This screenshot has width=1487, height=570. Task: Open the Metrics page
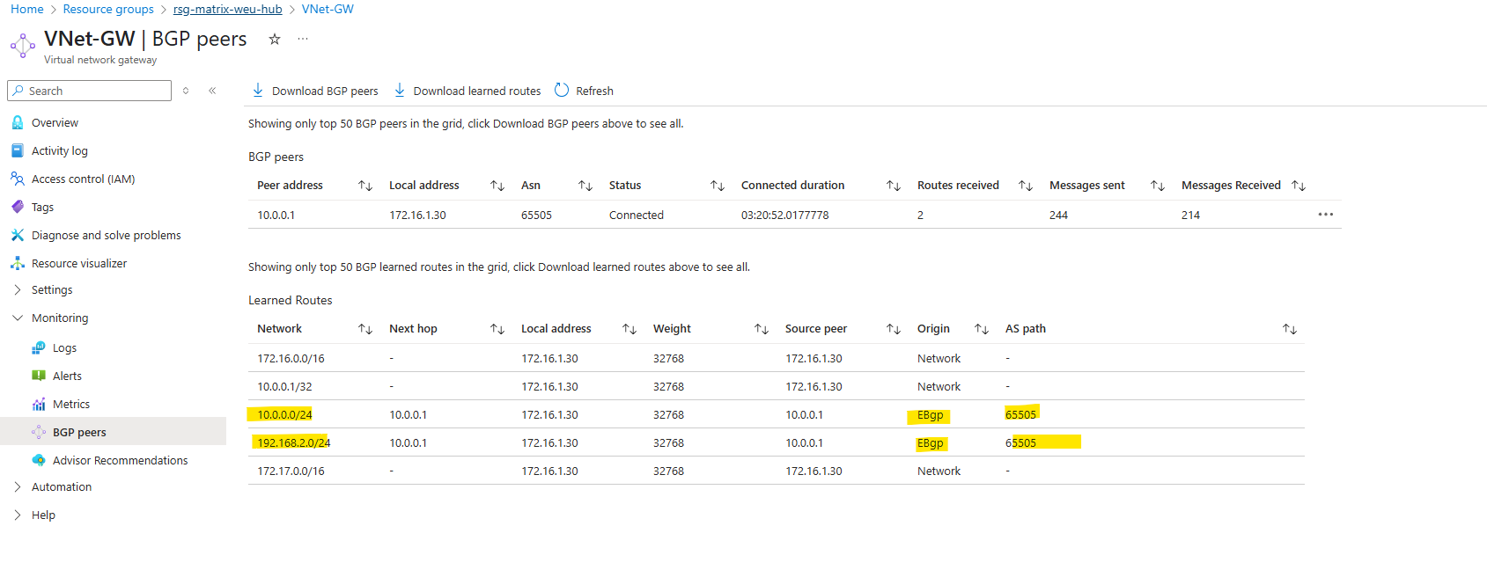pyautogui.click(x=71, y=404)
